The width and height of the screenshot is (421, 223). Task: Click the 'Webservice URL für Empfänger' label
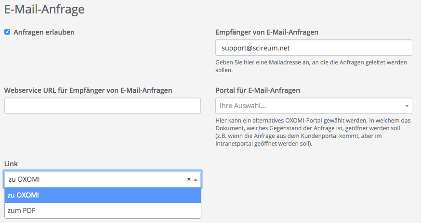coord(88,90)
